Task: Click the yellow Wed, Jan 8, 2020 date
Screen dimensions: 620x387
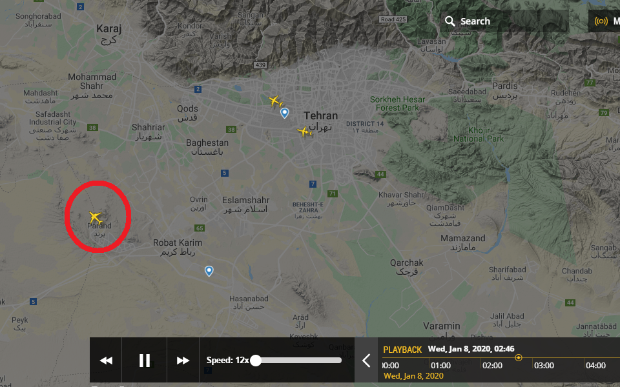Action: click(413, 376)
